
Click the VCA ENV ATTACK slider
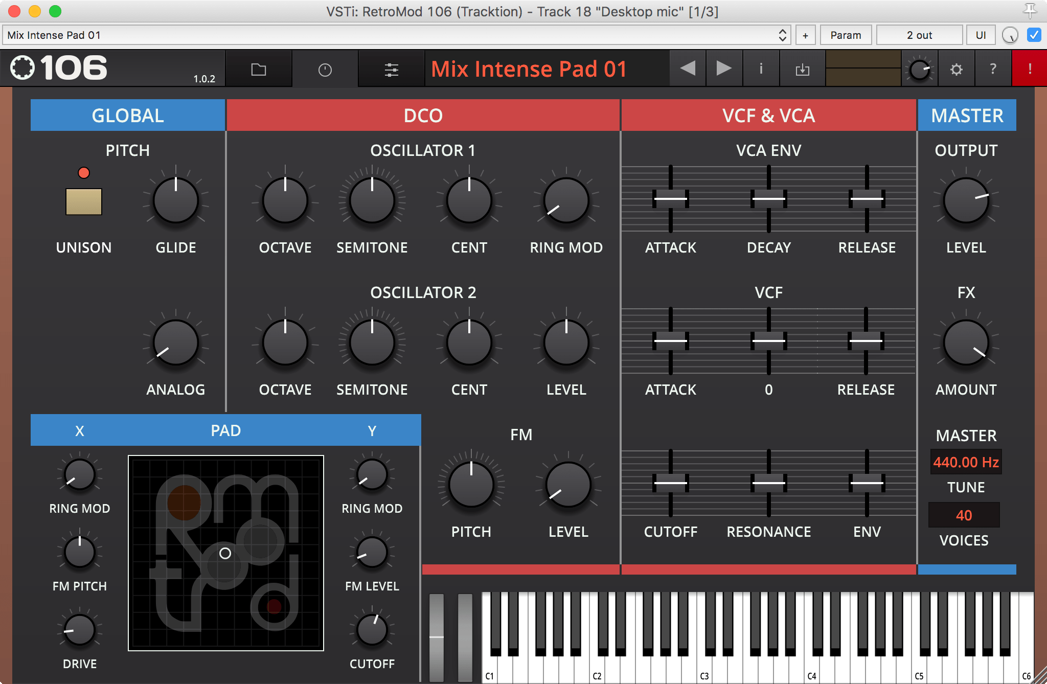pyautogui.click(x=671, y=198)
